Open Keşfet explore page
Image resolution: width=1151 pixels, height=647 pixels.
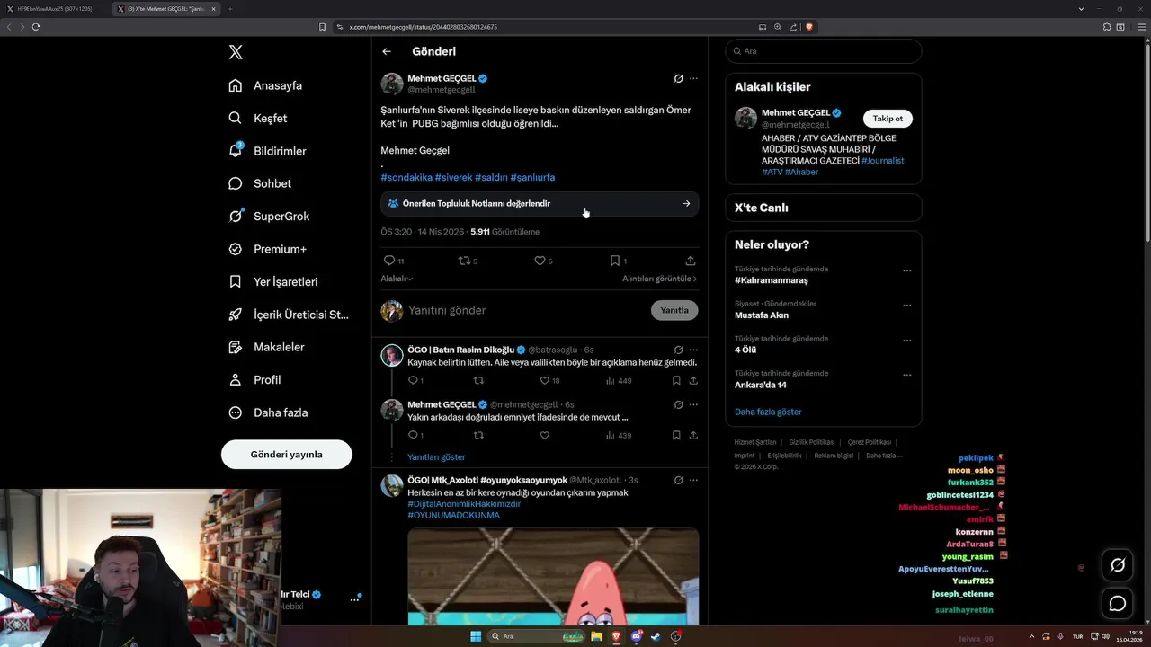(x=257, y=118)
